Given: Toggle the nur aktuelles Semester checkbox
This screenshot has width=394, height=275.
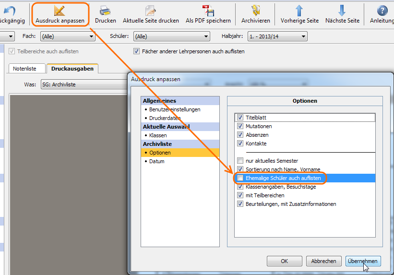Looking at the screenshot, I should 240,161.
